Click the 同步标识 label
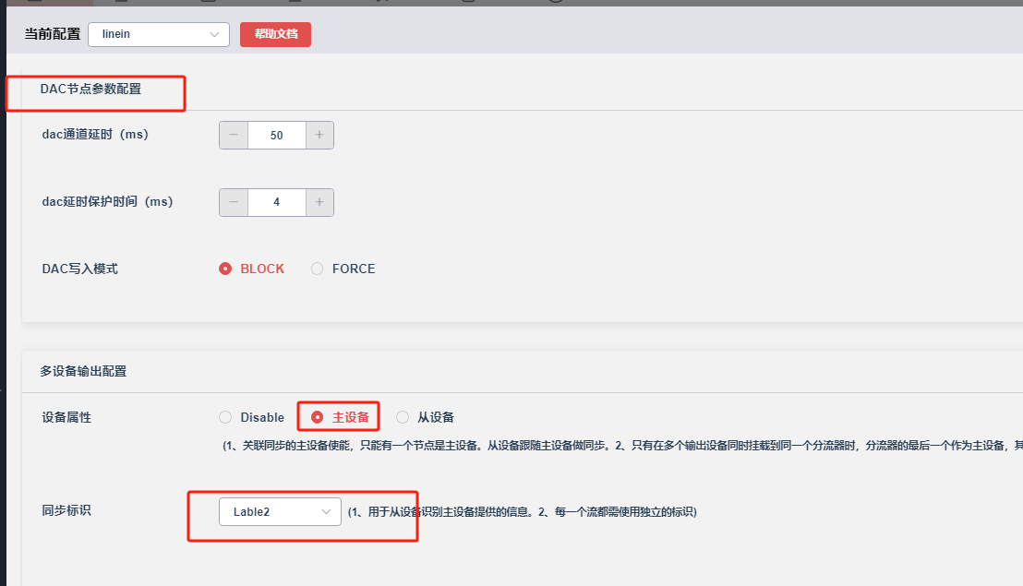 tap(66, 510)
